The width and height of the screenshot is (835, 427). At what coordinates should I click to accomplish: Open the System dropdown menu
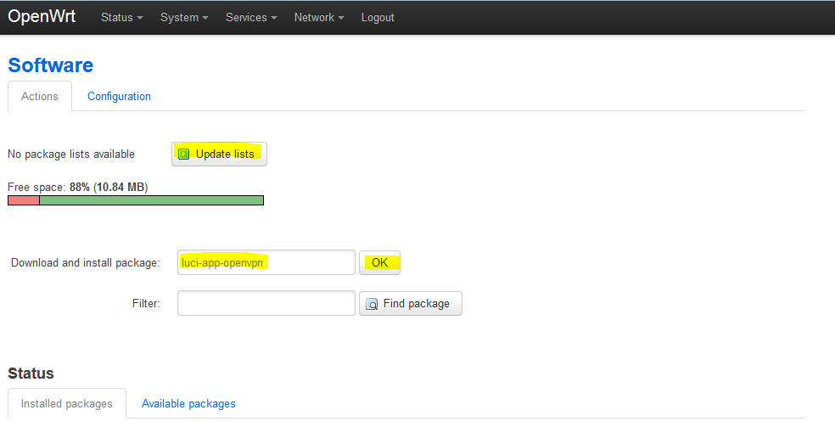pyautogui.click(x=184, y=18)
